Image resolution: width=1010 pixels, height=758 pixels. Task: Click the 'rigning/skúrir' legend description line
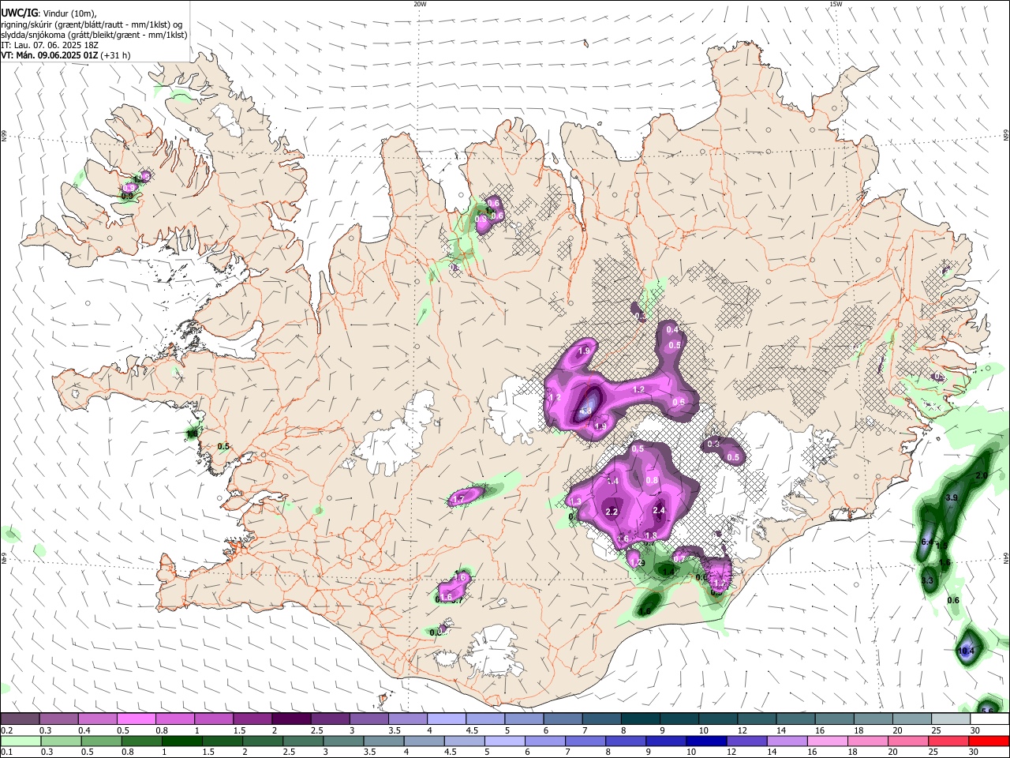92,24
